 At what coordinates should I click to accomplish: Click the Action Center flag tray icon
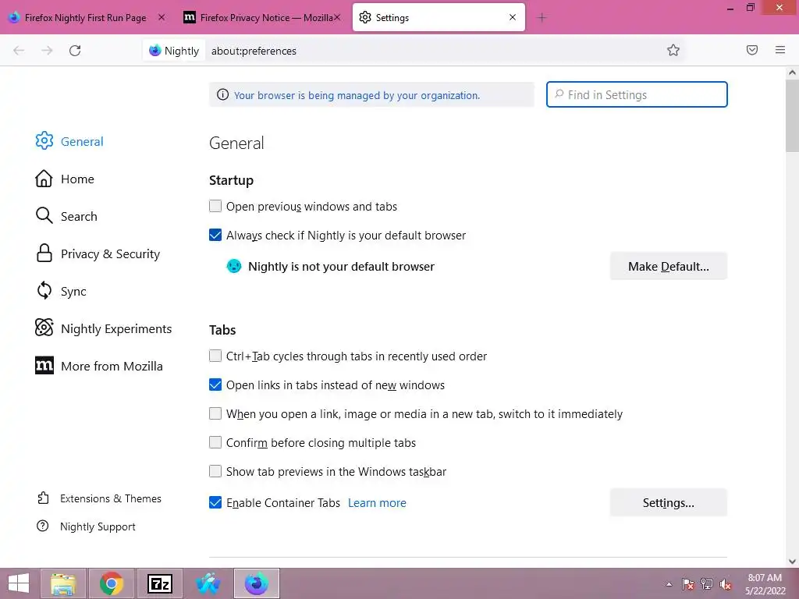[x=688, y=584]
